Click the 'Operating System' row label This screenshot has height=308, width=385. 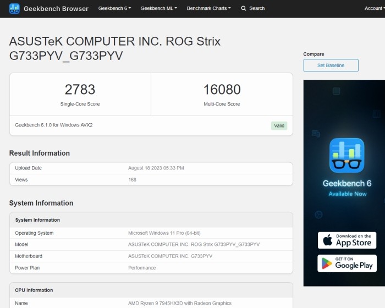click(x=34, y=233)
